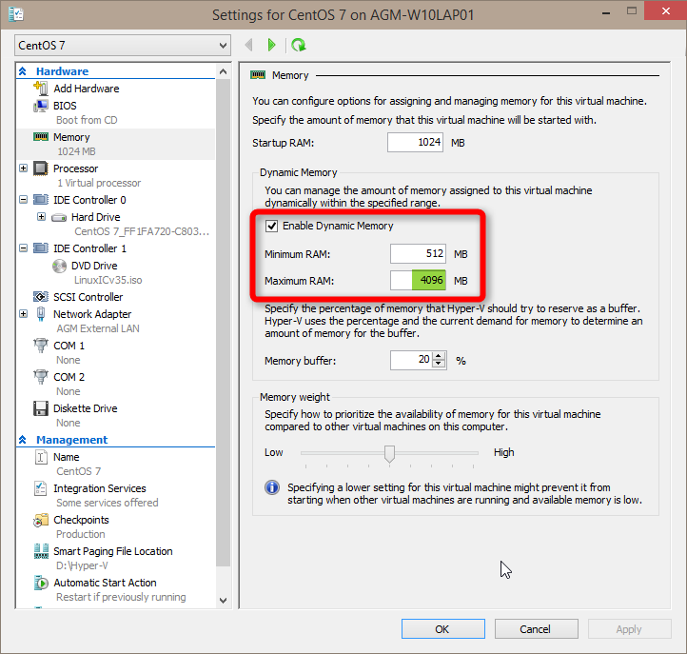687x654 pixels.
Task: Select Checkpoints in Management list
Action: 81,520
